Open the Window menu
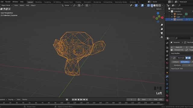The image size is (193, 108). pos(15,2)
